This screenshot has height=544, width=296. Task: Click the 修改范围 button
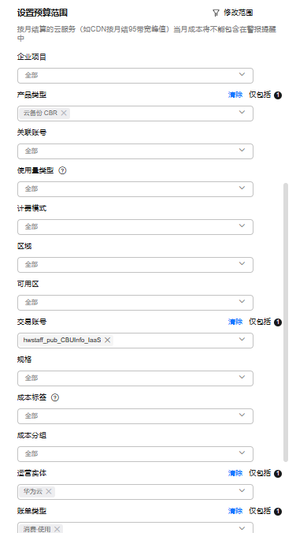232,13
